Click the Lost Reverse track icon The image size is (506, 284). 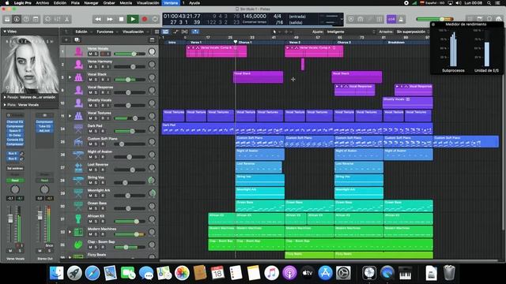tap(78, 167)
